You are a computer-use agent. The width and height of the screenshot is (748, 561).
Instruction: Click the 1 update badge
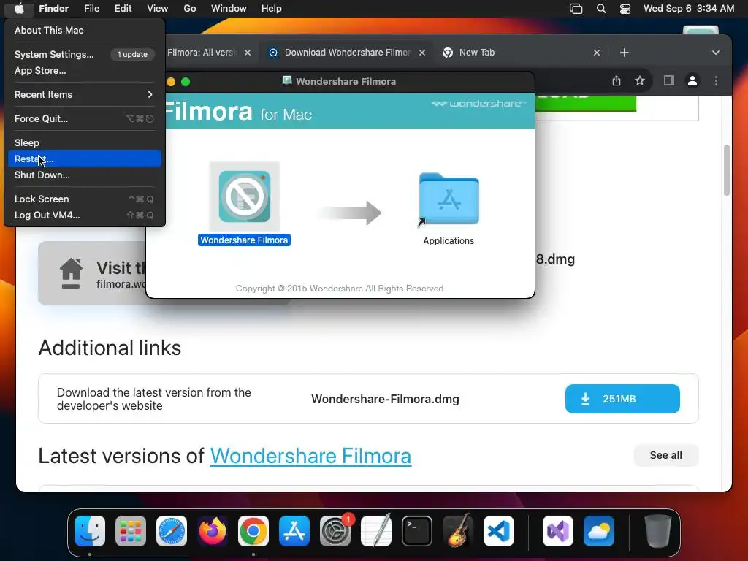click(133, 54)
